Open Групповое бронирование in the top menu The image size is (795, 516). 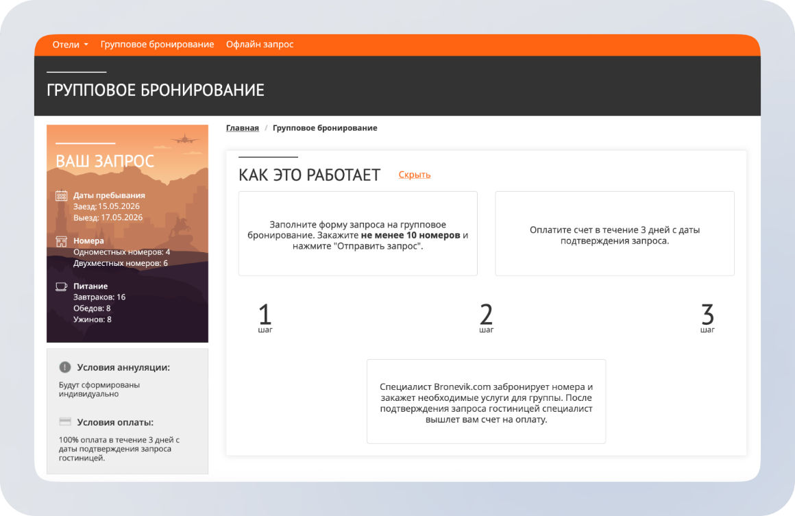tap(157, 45)
